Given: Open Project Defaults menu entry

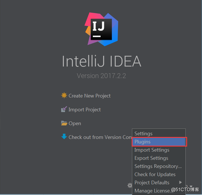Looking at the screenshot, I should point(159,183).
